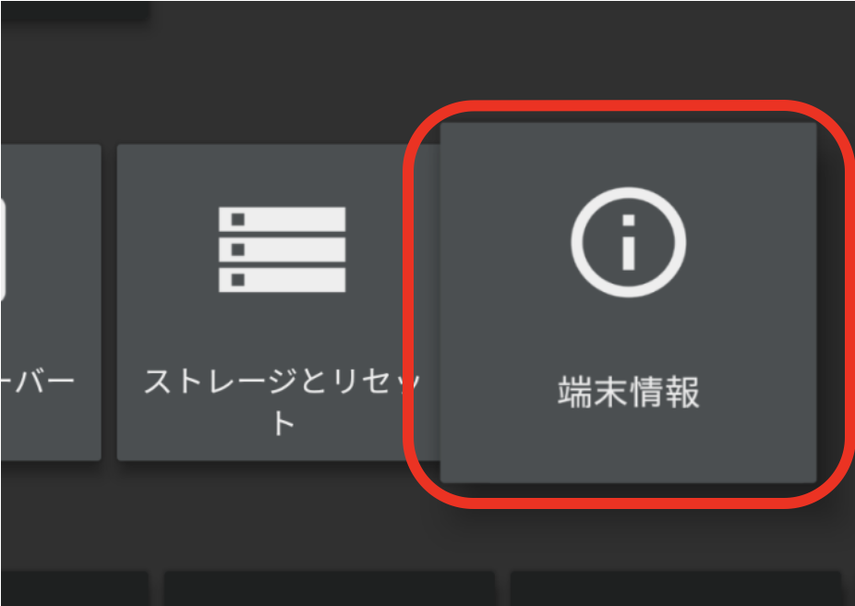Select the 端末情報 text label
This screenshot has width=855, height=606.
[x=628, y=392]
